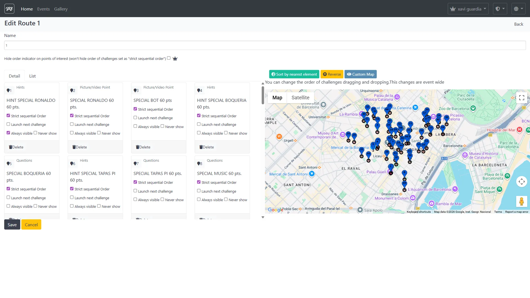Open the shield icon dropdown menu

tap(500, 9)
